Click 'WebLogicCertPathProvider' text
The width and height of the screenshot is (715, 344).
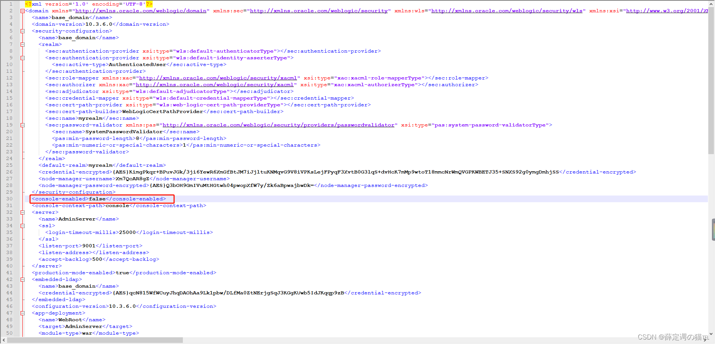tap(163, 112)
